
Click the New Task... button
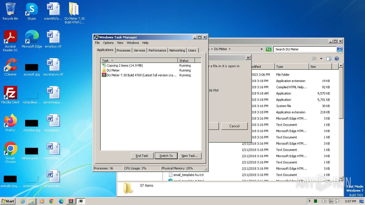[x=190, y=156]
